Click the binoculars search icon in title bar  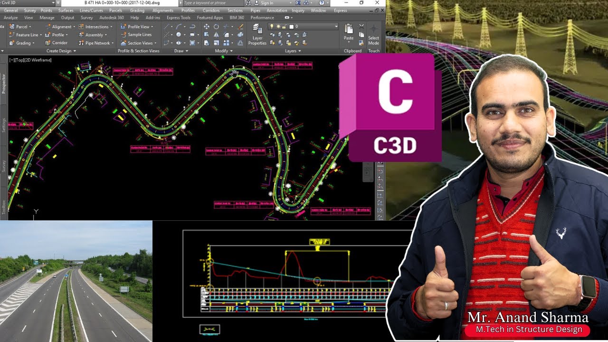click(x=248, y=3)
